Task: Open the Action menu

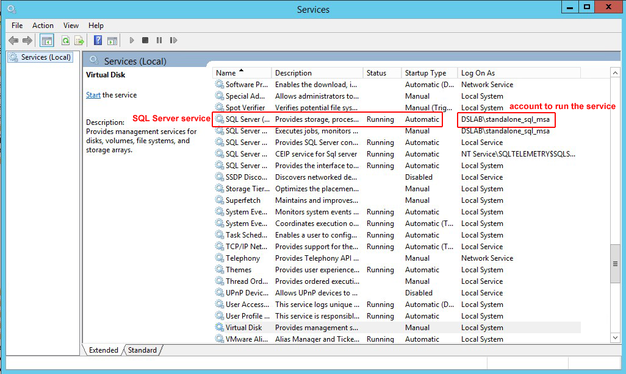Action: point(43,26)
